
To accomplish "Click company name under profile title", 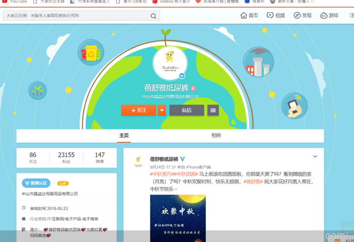I will coord(170,97).
